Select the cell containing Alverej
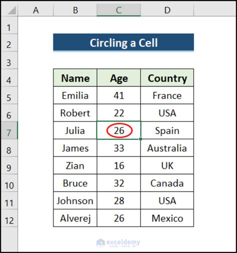237x253 pixels. click(75, 218)
